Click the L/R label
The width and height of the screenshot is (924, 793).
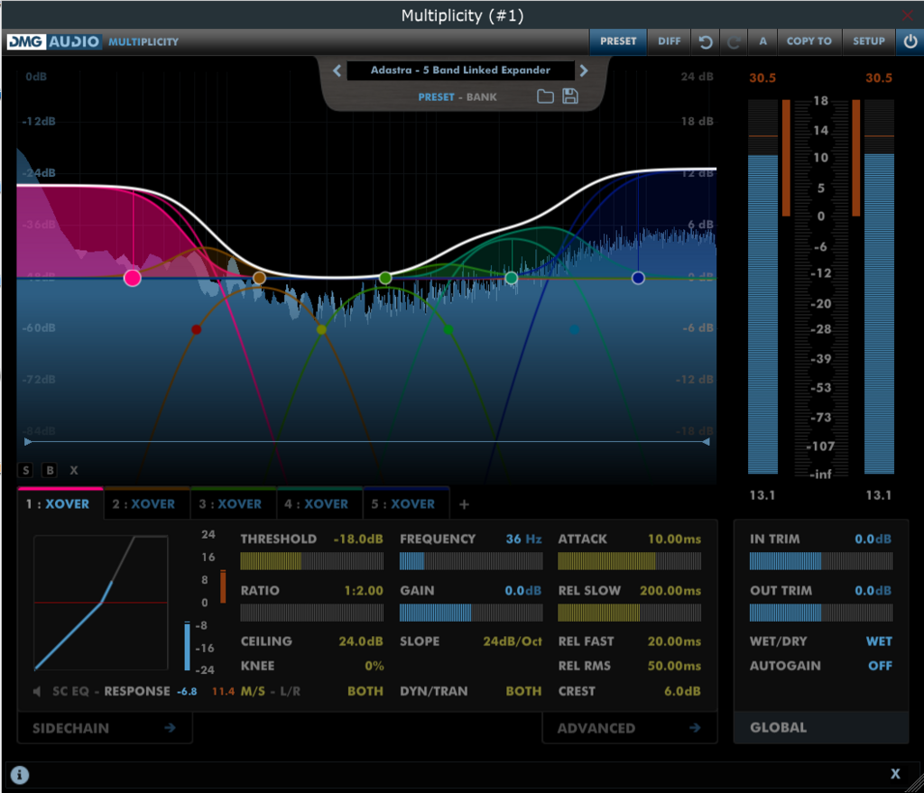coord(290,691)
